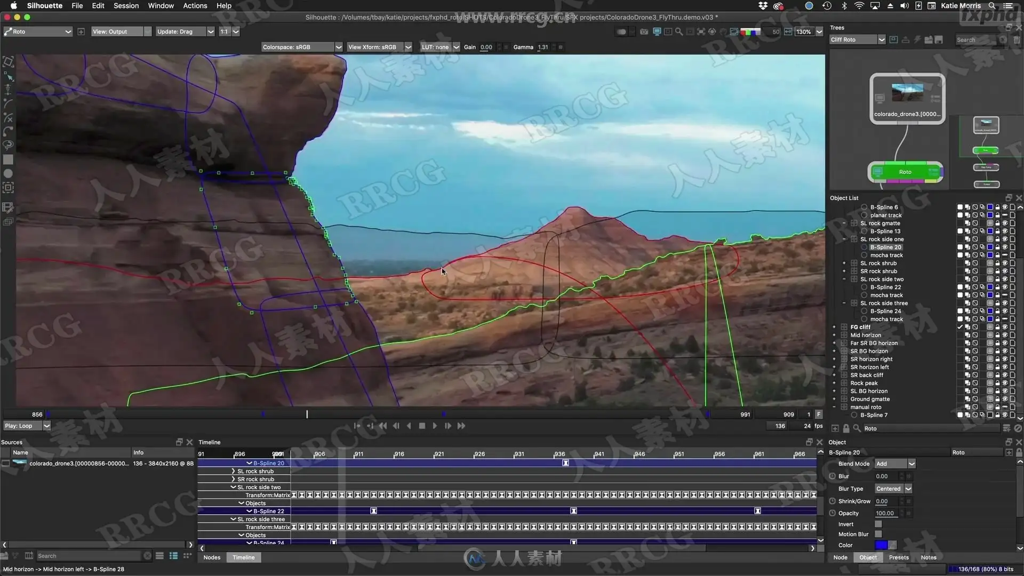This screenshot has height=576, width=1024.
Task: Click the trash icon in Trees panel
Action: click(x=1017, y=39)
